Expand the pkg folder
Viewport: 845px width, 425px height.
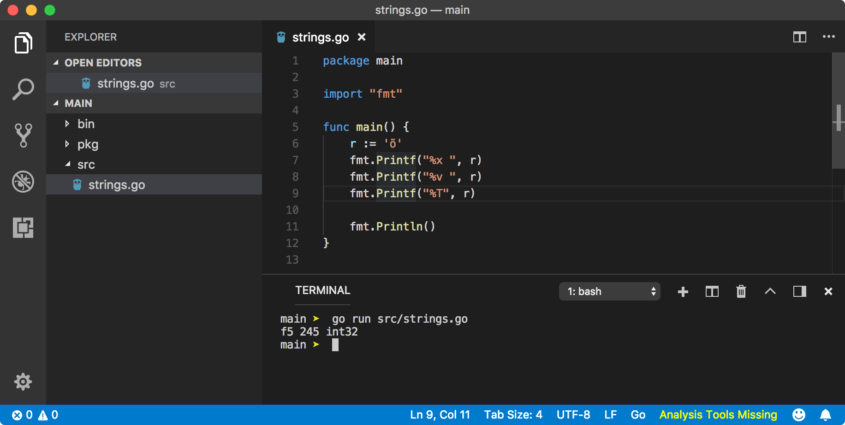click(x=154, y=144)
